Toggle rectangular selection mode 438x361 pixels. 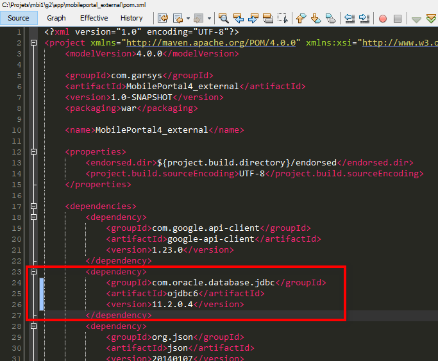click(x=282, y=19)
